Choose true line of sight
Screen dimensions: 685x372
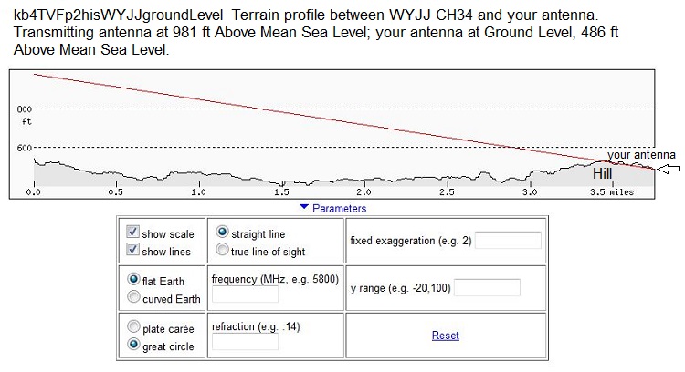coord(221,251)
